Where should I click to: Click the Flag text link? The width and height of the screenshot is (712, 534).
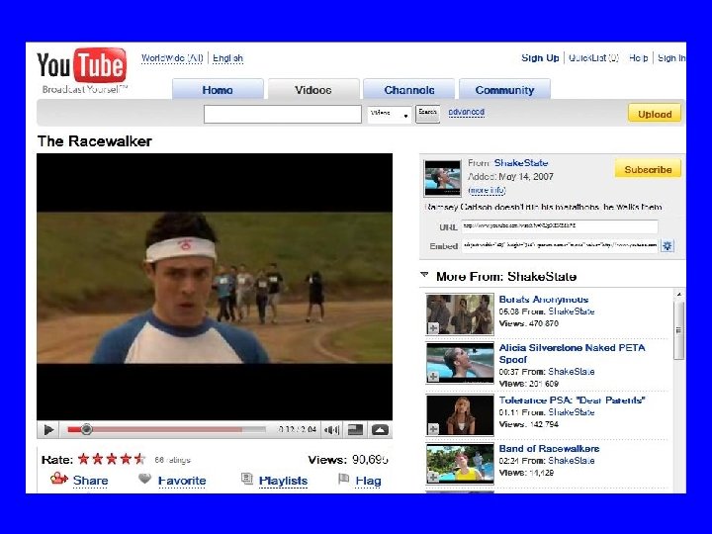[x=368, y=480]
